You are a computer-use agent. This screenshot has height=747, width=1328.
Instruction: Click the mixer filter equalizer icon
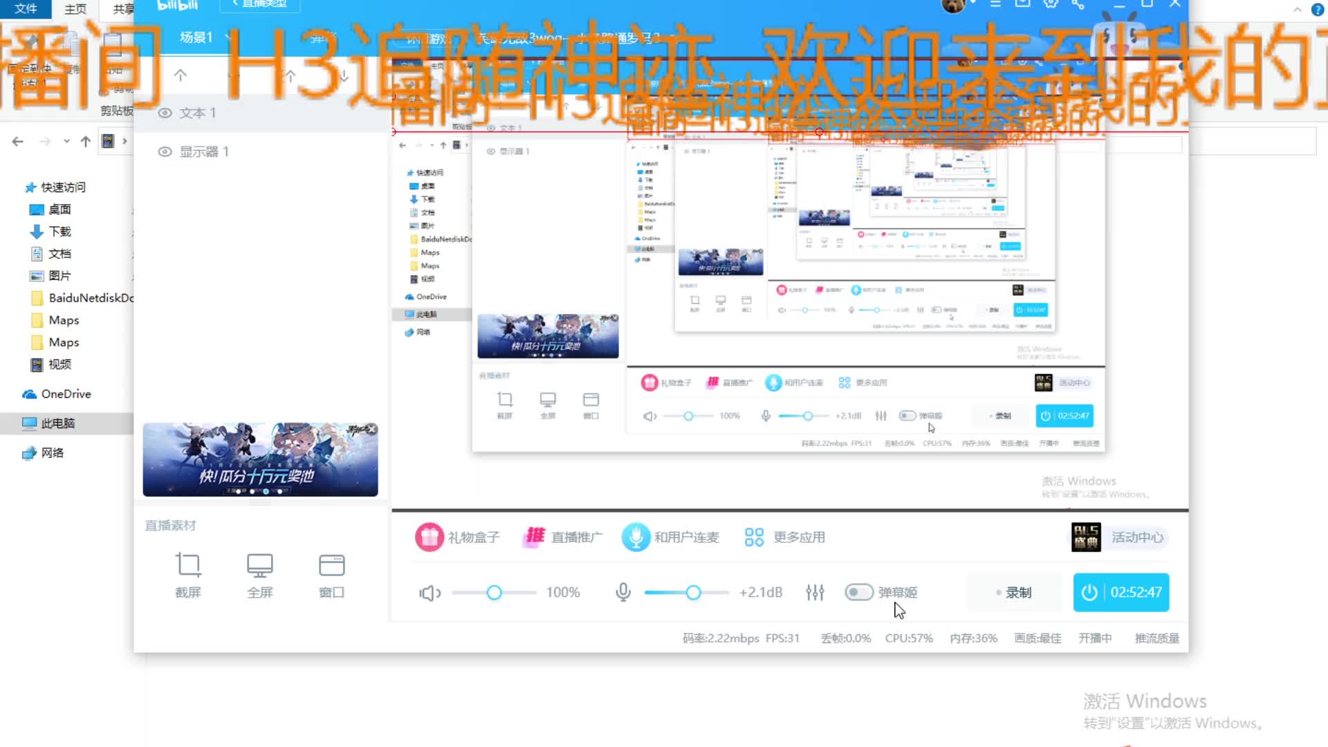tap(815, 592)
